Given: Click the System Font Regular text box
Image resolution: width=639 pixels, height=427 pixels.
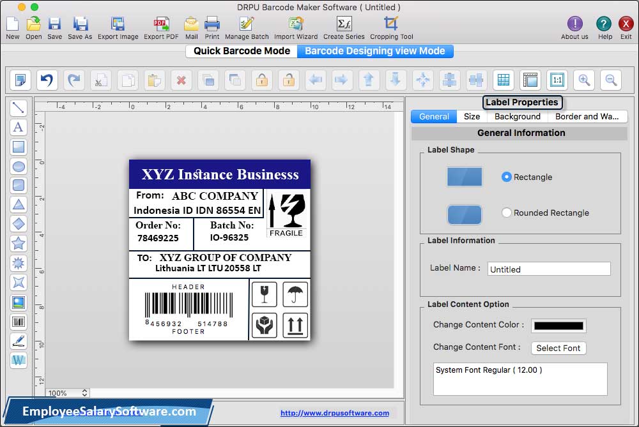Looking at the screenshot, I should (x=520, y=379).
